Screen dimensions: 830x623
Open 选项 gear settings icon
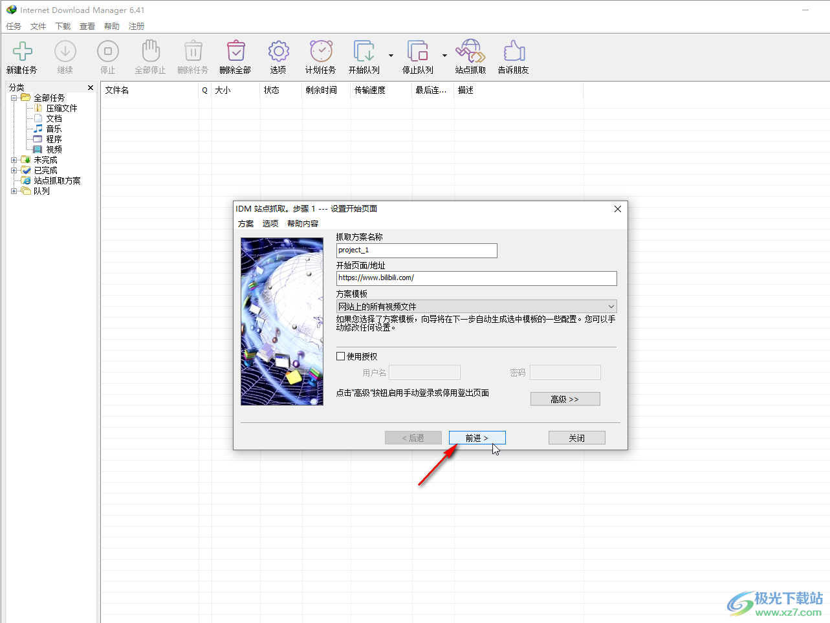[x=279, y=51]
